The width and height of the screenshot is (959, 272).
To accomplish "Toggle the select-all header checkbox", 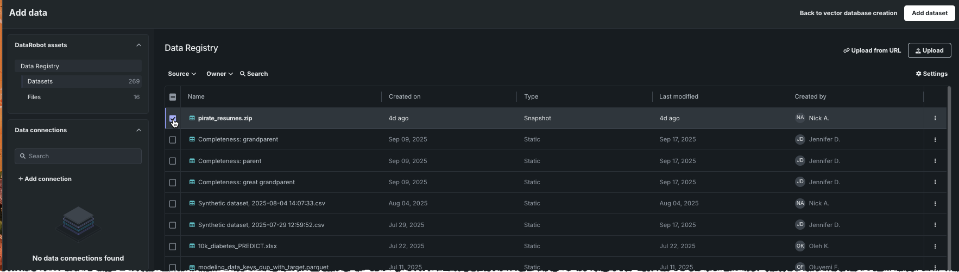I will click(x=173, y=97).
